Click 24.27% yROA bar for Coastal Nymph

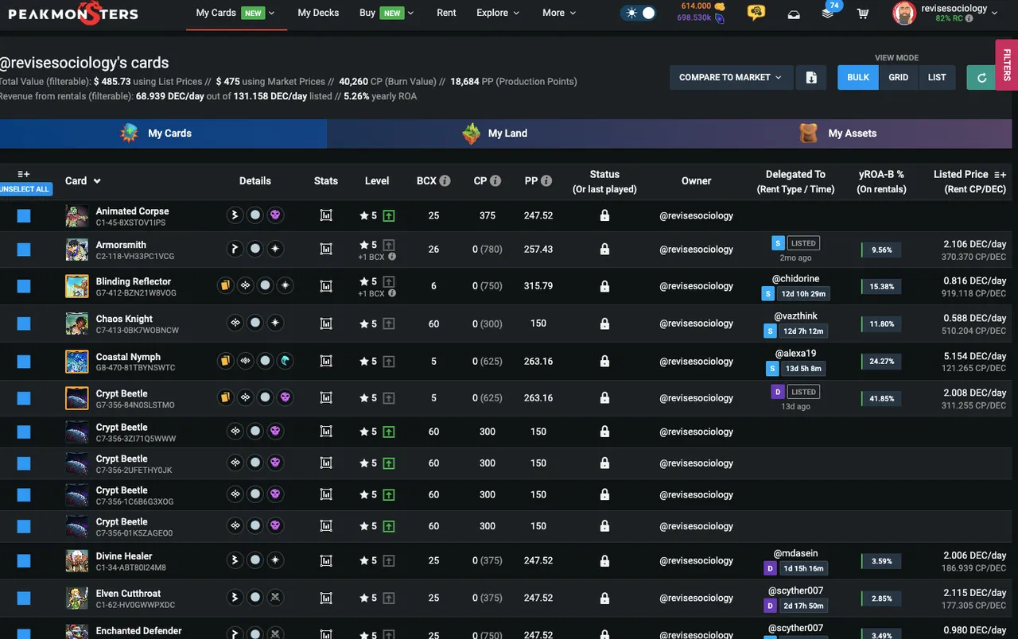pos(880,362)
